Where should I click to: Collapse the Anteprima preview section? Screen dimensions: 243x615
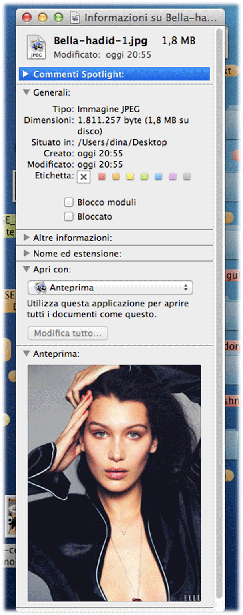tap(26, 354)
